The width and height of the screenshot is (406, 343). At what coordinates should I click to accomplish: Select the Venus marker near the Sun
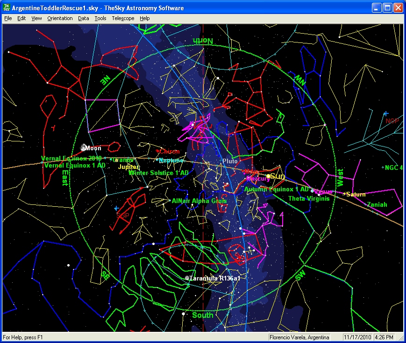pos(312,191)
